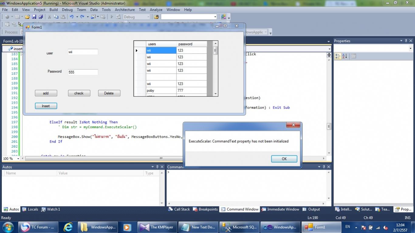The height and width of the screenshot is (233, 415).
Task: Click the Save icon in the toolbar
Action: [x=34, y=17]
